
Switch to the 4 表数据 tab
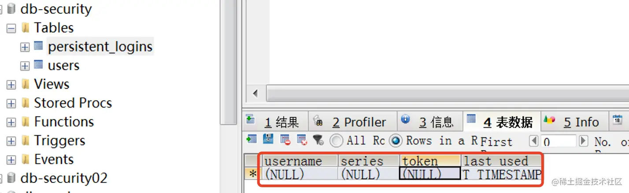pyautogui.click(x=501, y=122)
